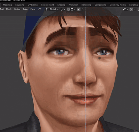The image size is (139, 132).
Task: Toggle the snap magnet button
Action: tap(68, 9)
